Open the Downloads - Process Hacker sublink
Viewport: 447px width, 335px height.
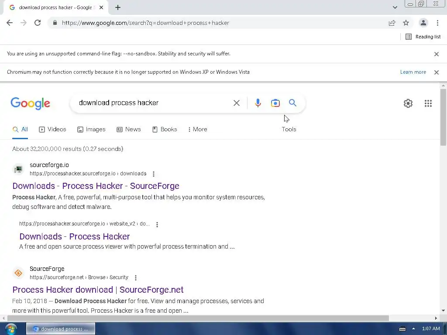75,236
